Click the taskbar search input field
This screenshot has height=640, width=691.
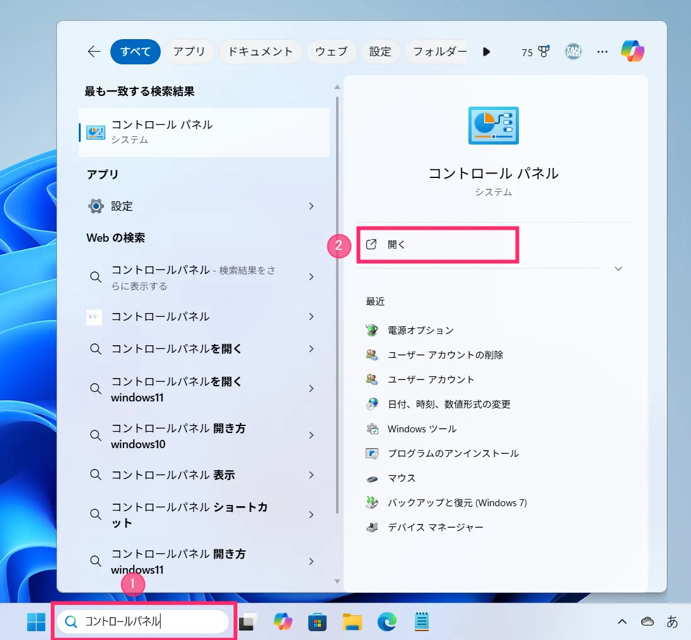click(x=142, y=622)
